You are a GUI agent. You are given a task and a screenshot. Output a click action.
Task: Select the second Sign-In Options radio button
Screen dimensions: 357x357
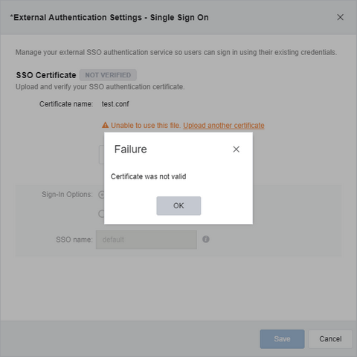click(x=101, y=213)
